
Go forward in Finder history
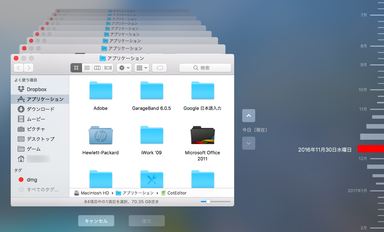[29, 68]
